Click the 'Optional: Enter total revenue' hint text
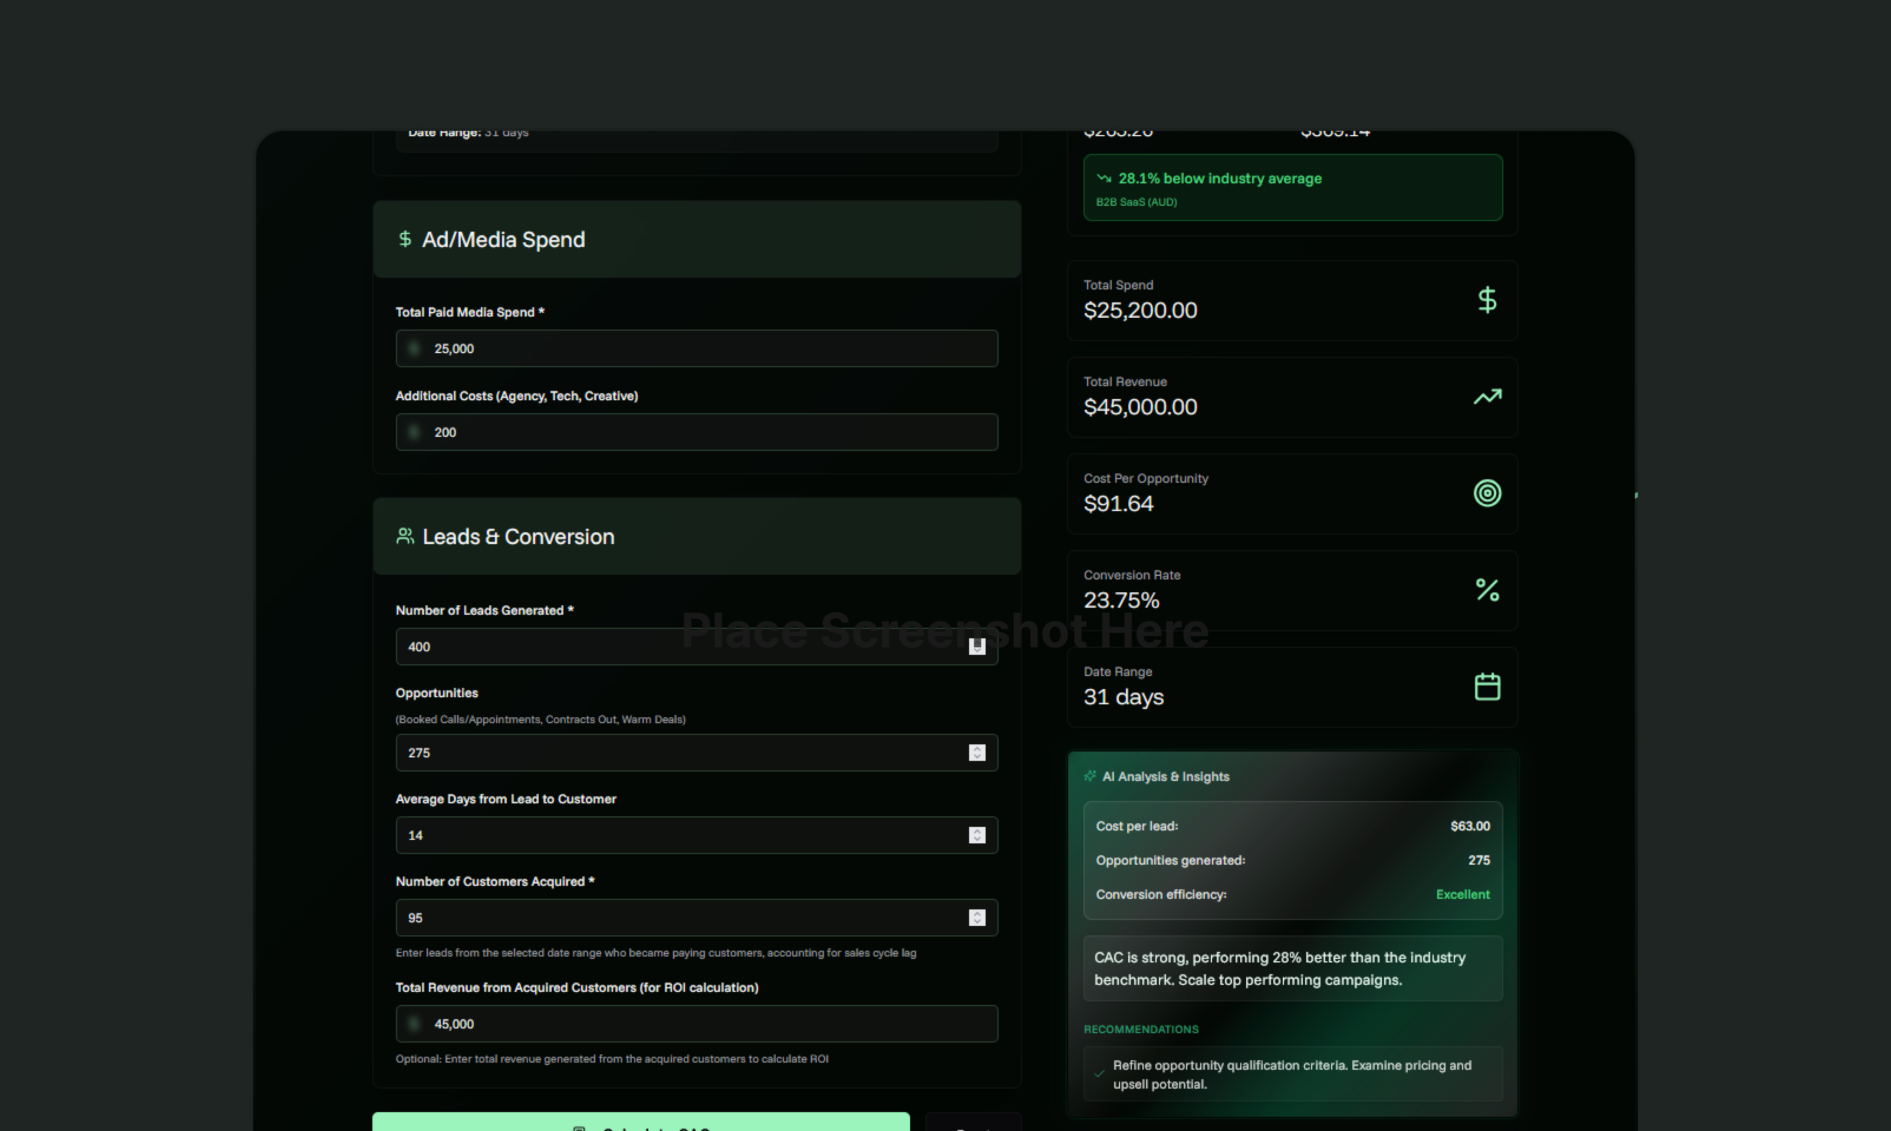This screenshot has width=1891, height=1131. click(612, 1058)
